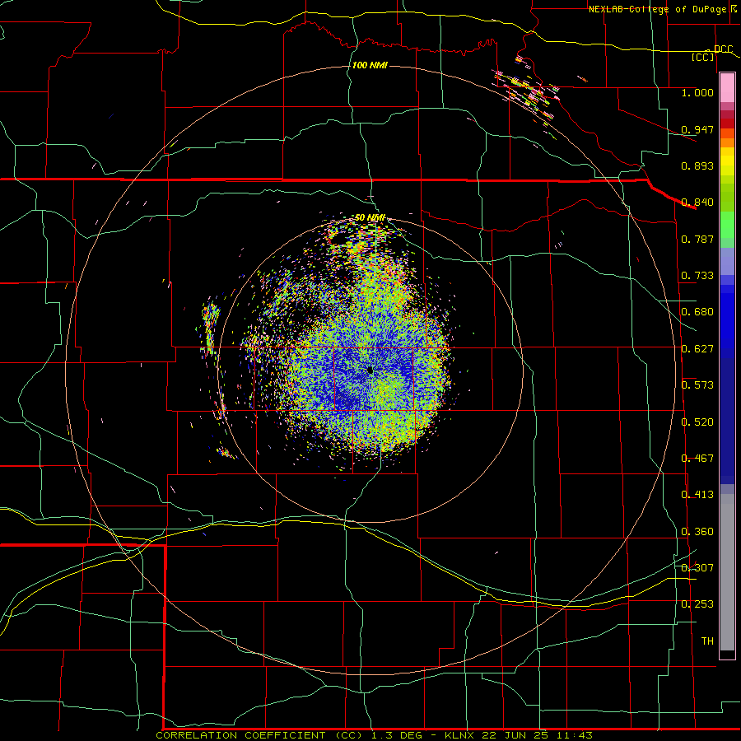
Task: Click the CORRELATION COEFFICIENT (CC) caption text
Action: coord(259,735)
